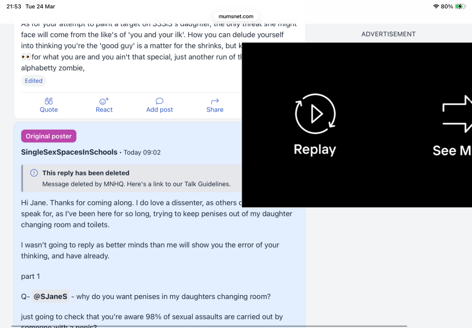472x328 pixels.
Task: Tap the Original poster badge
Action: click(x=48, y=136)
